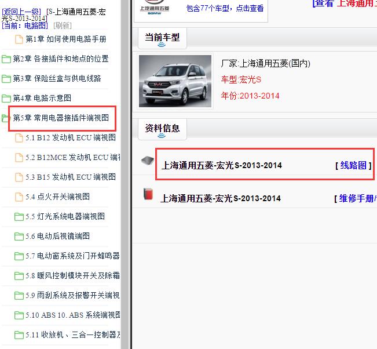
Task: Click page icon beside 5.4 点火开关端视图
Action: point(19,197)
